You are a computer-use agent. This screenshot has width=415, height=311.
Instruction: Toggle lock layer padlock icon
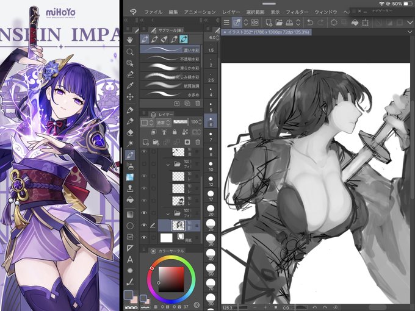click(175, 132)
